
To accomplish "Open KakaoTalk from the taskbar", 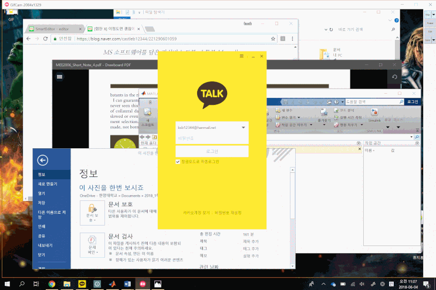I will pos(82,284).
